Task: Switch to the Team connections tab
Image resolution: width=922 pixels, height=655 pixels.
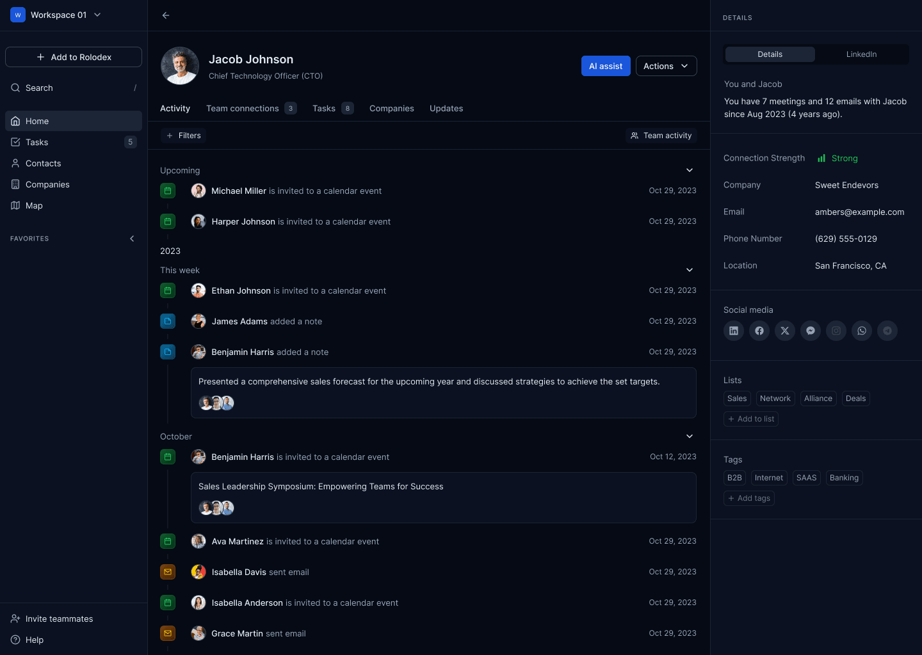Action: (x=242, y=108)
